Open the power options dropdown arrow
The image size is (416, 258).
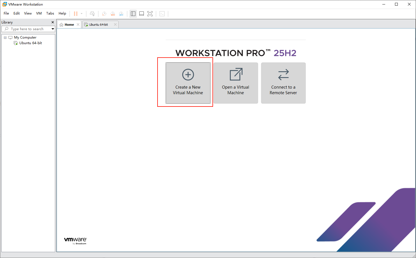pos(82,14)
